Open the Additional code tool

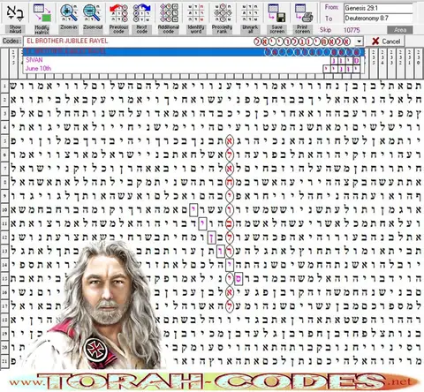click(169, 19)
